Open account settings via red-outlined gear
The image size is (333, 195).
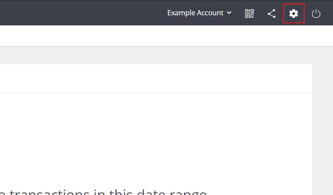(x=294, y=14)
